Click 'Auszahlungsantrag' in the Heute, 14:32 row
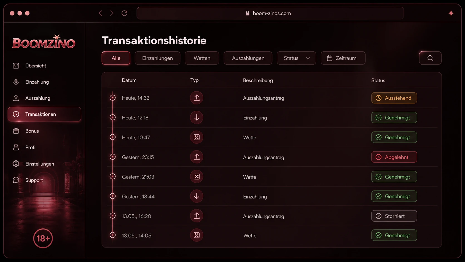Viewport: 465px width, 262px height. click(x=264, y=98)
